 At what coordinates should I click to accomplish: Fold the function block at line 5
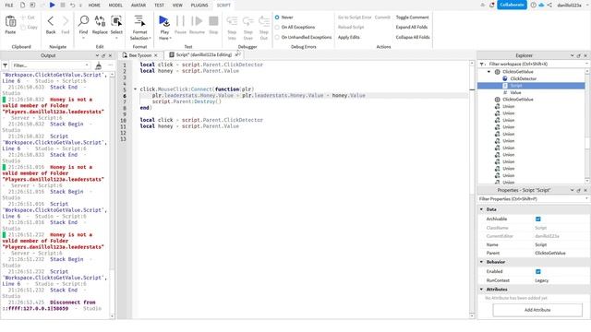tap(135, 89)
